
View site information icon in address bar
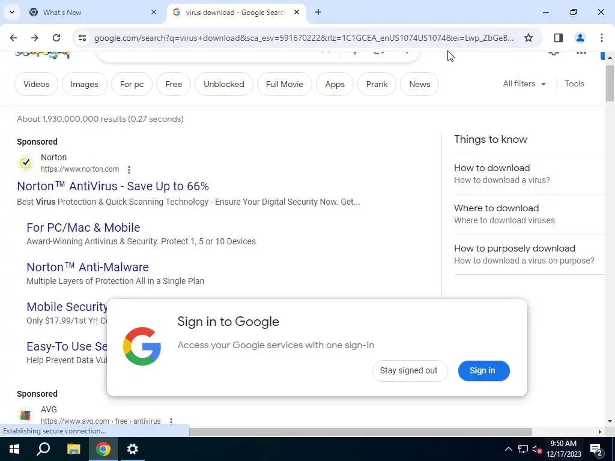click(x=82, y=38)
